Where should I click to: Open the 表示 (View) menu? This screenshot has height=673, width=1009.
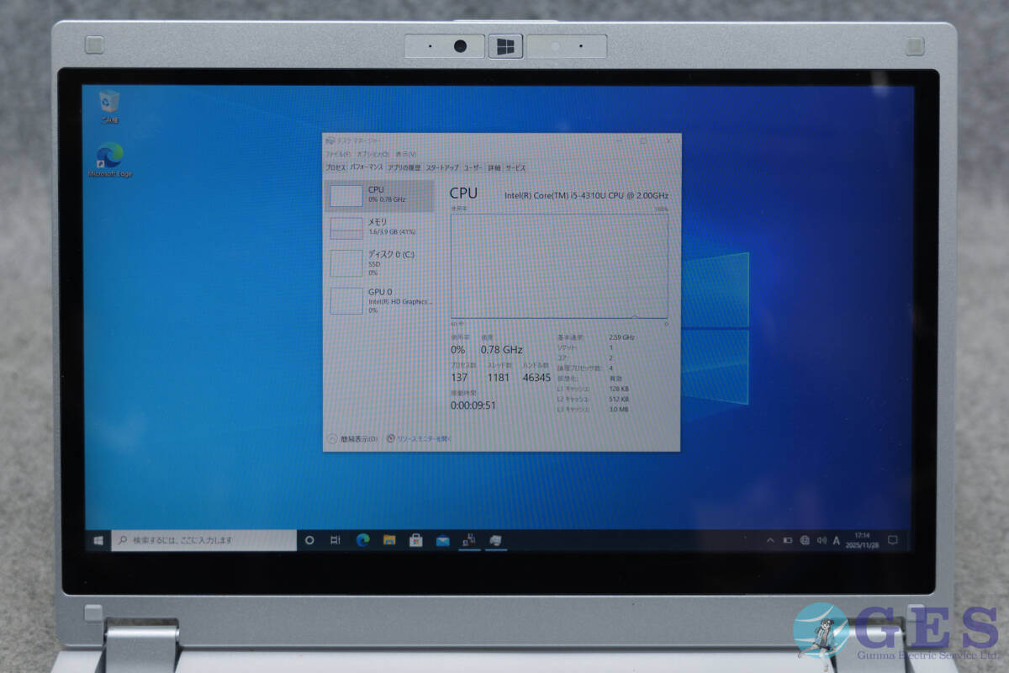click(x=405, y=155)
